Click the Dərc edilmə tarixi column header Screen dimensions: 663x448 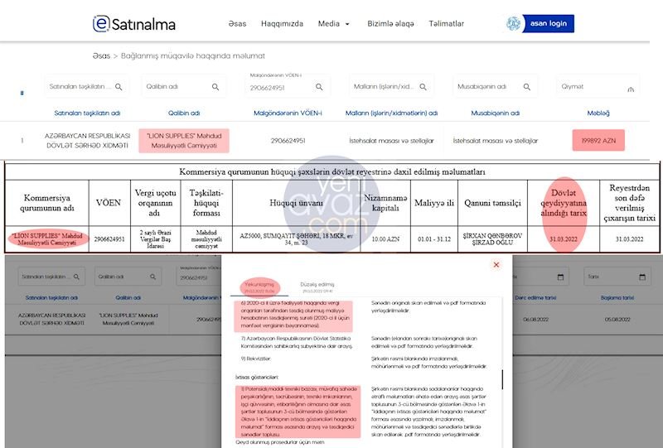pos(535,298)
